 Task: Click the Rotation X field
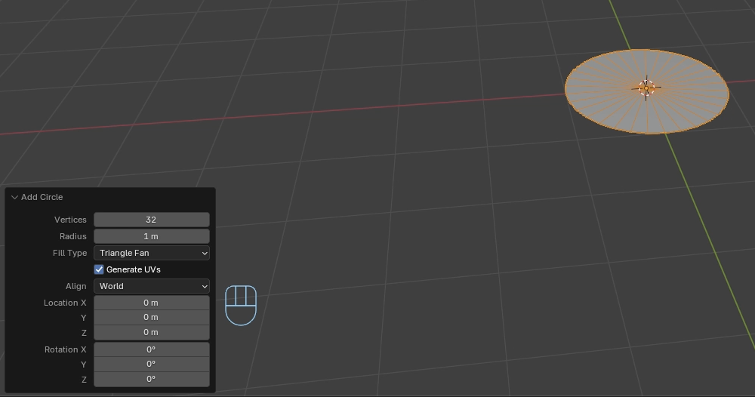point(152,349)
